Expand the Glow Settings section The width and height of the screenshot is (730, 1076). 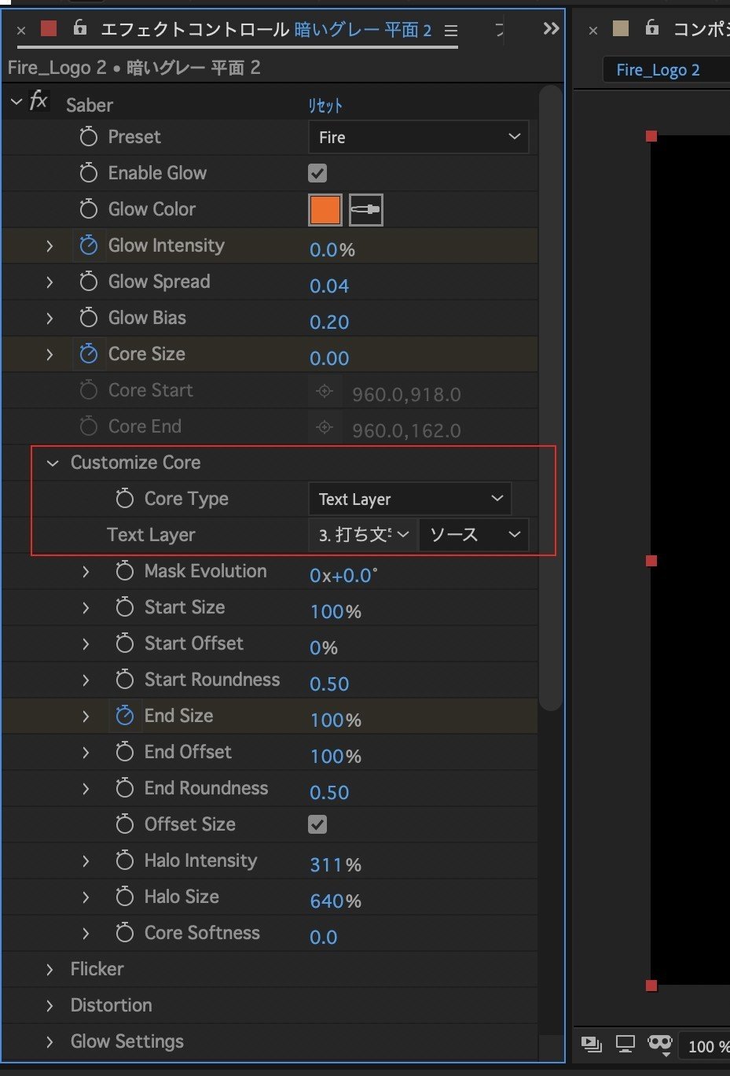click(50, 1042)
